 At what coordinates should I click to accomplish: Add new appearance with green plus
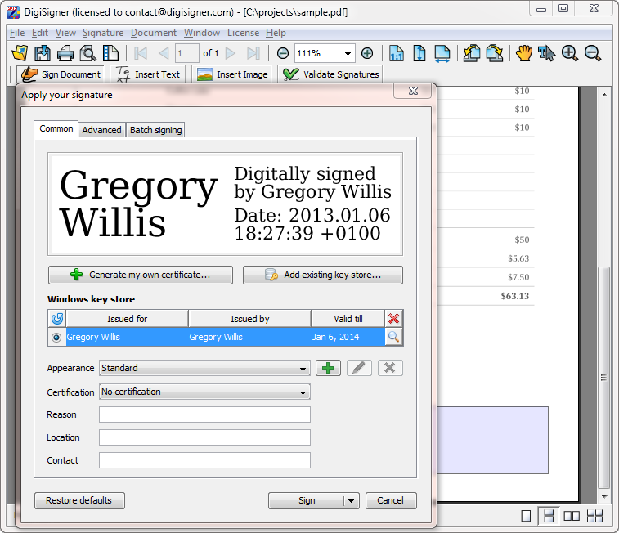(328, 368)
